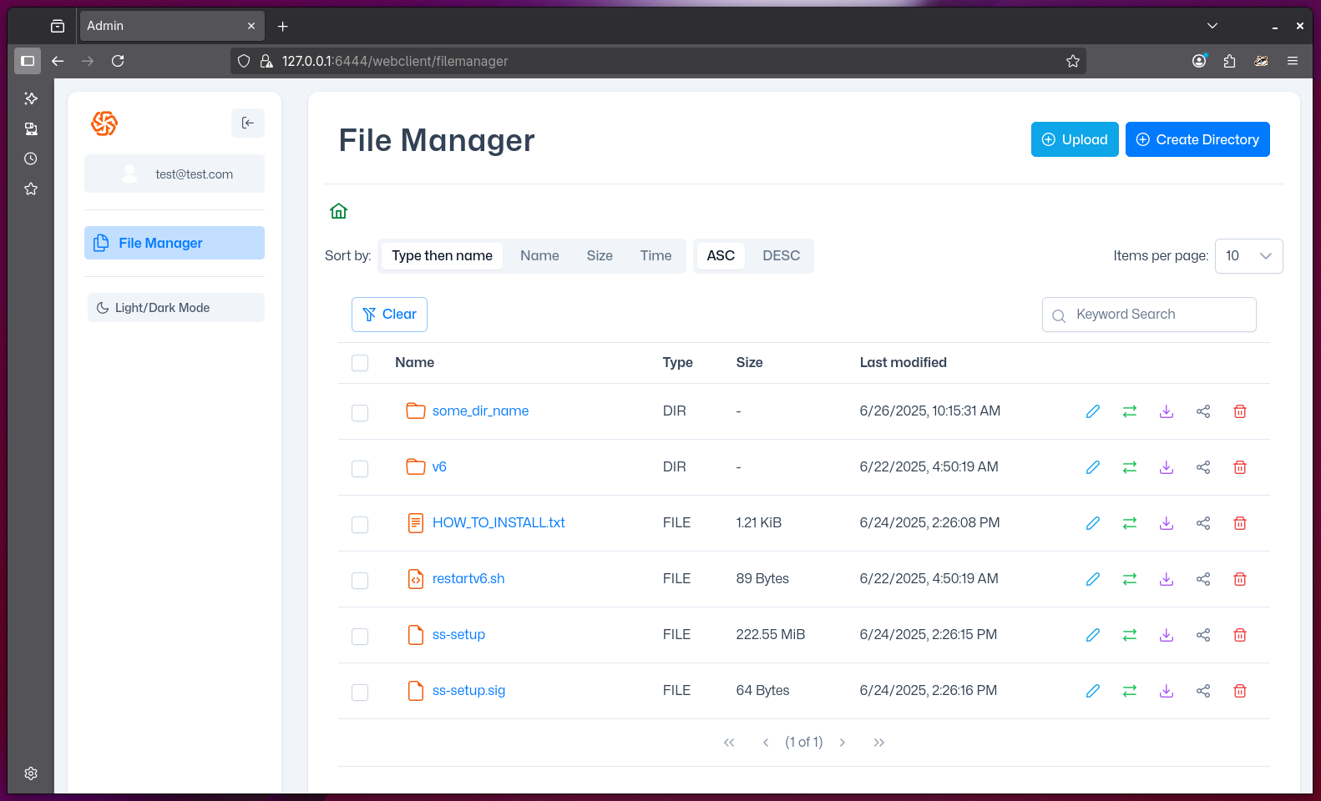Open browser settings gear in left sidebar
Viewport: 1321px width, 801px height.
[x=31, y=773]
